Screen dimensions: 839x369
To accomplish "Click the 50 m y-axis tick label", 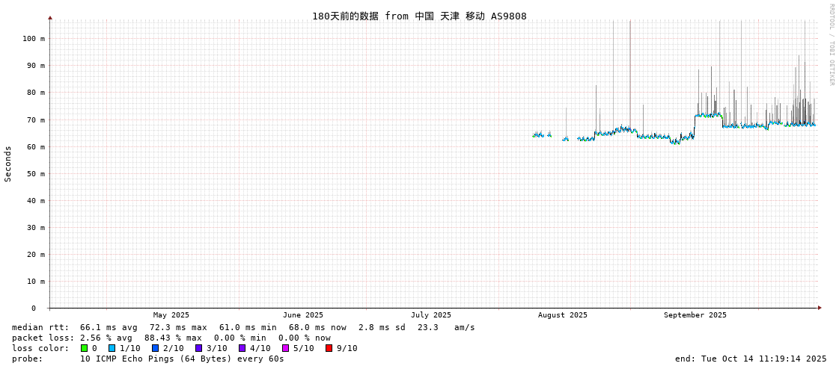I will click(x=35, y=173).
